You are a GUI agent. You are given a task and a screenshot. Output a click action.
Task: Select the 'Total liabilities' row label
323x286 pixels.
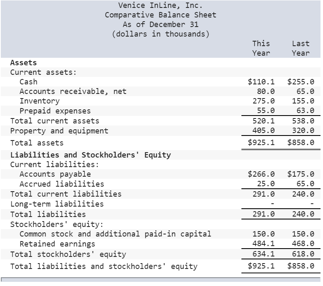point(48,214)
